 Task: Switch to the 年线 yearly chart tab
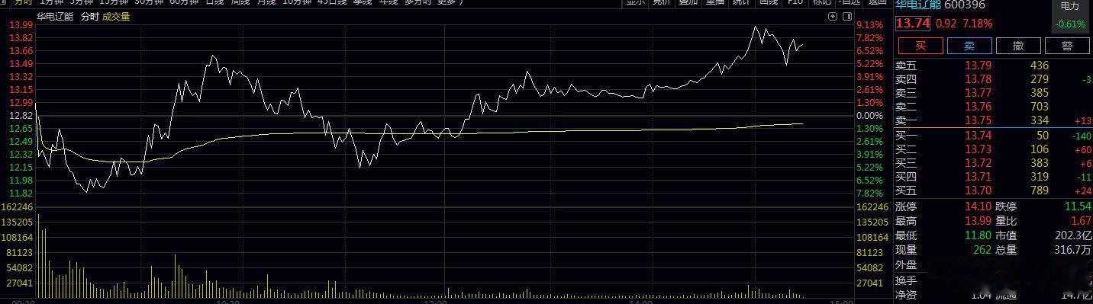pos(388,2)
